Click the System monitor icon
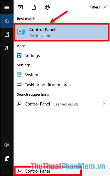110x176 pixels. (19, 74)
